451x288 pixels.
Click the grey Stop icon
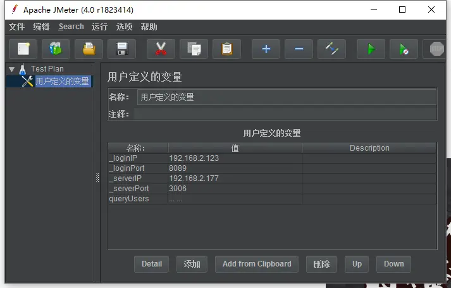click(x=436, y=49)
